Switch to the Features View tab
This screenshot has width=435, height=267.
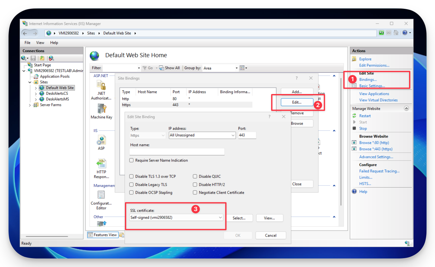(102, 234)
